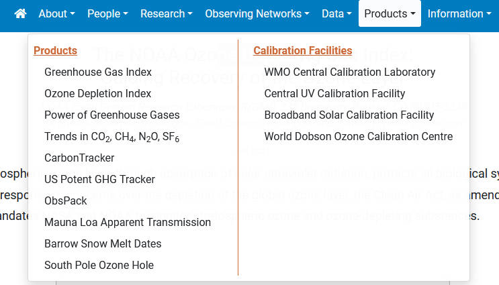
Task: Open Trends in CO2, CH4, N2O, SF6
Action: pos(112,137)
